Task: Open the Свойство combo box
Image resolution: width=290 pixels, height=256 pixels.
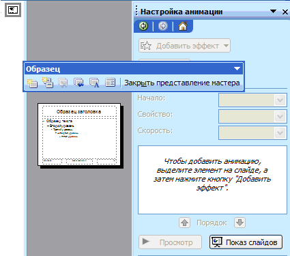Action: pyautogui.click(x=252, y=116)
